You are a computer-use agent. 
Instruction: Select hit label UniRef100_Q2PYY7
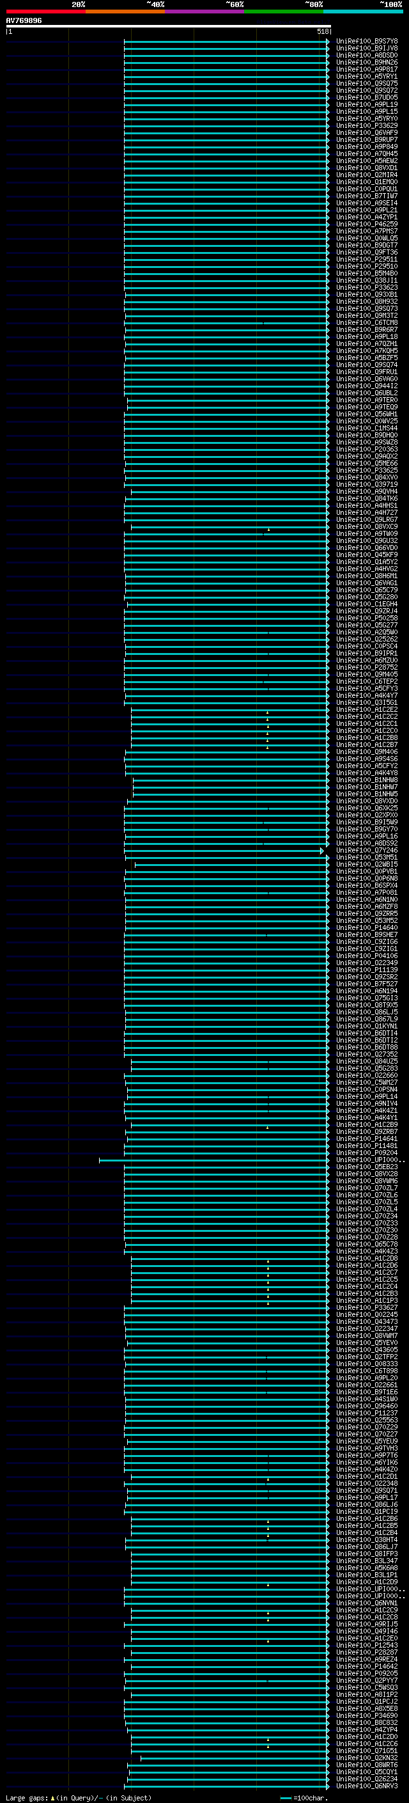coord(366,1680)
